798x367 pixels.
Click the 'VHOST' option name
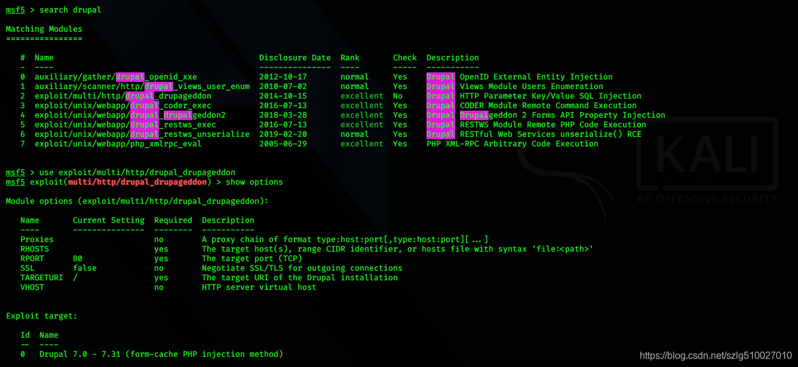32,288
